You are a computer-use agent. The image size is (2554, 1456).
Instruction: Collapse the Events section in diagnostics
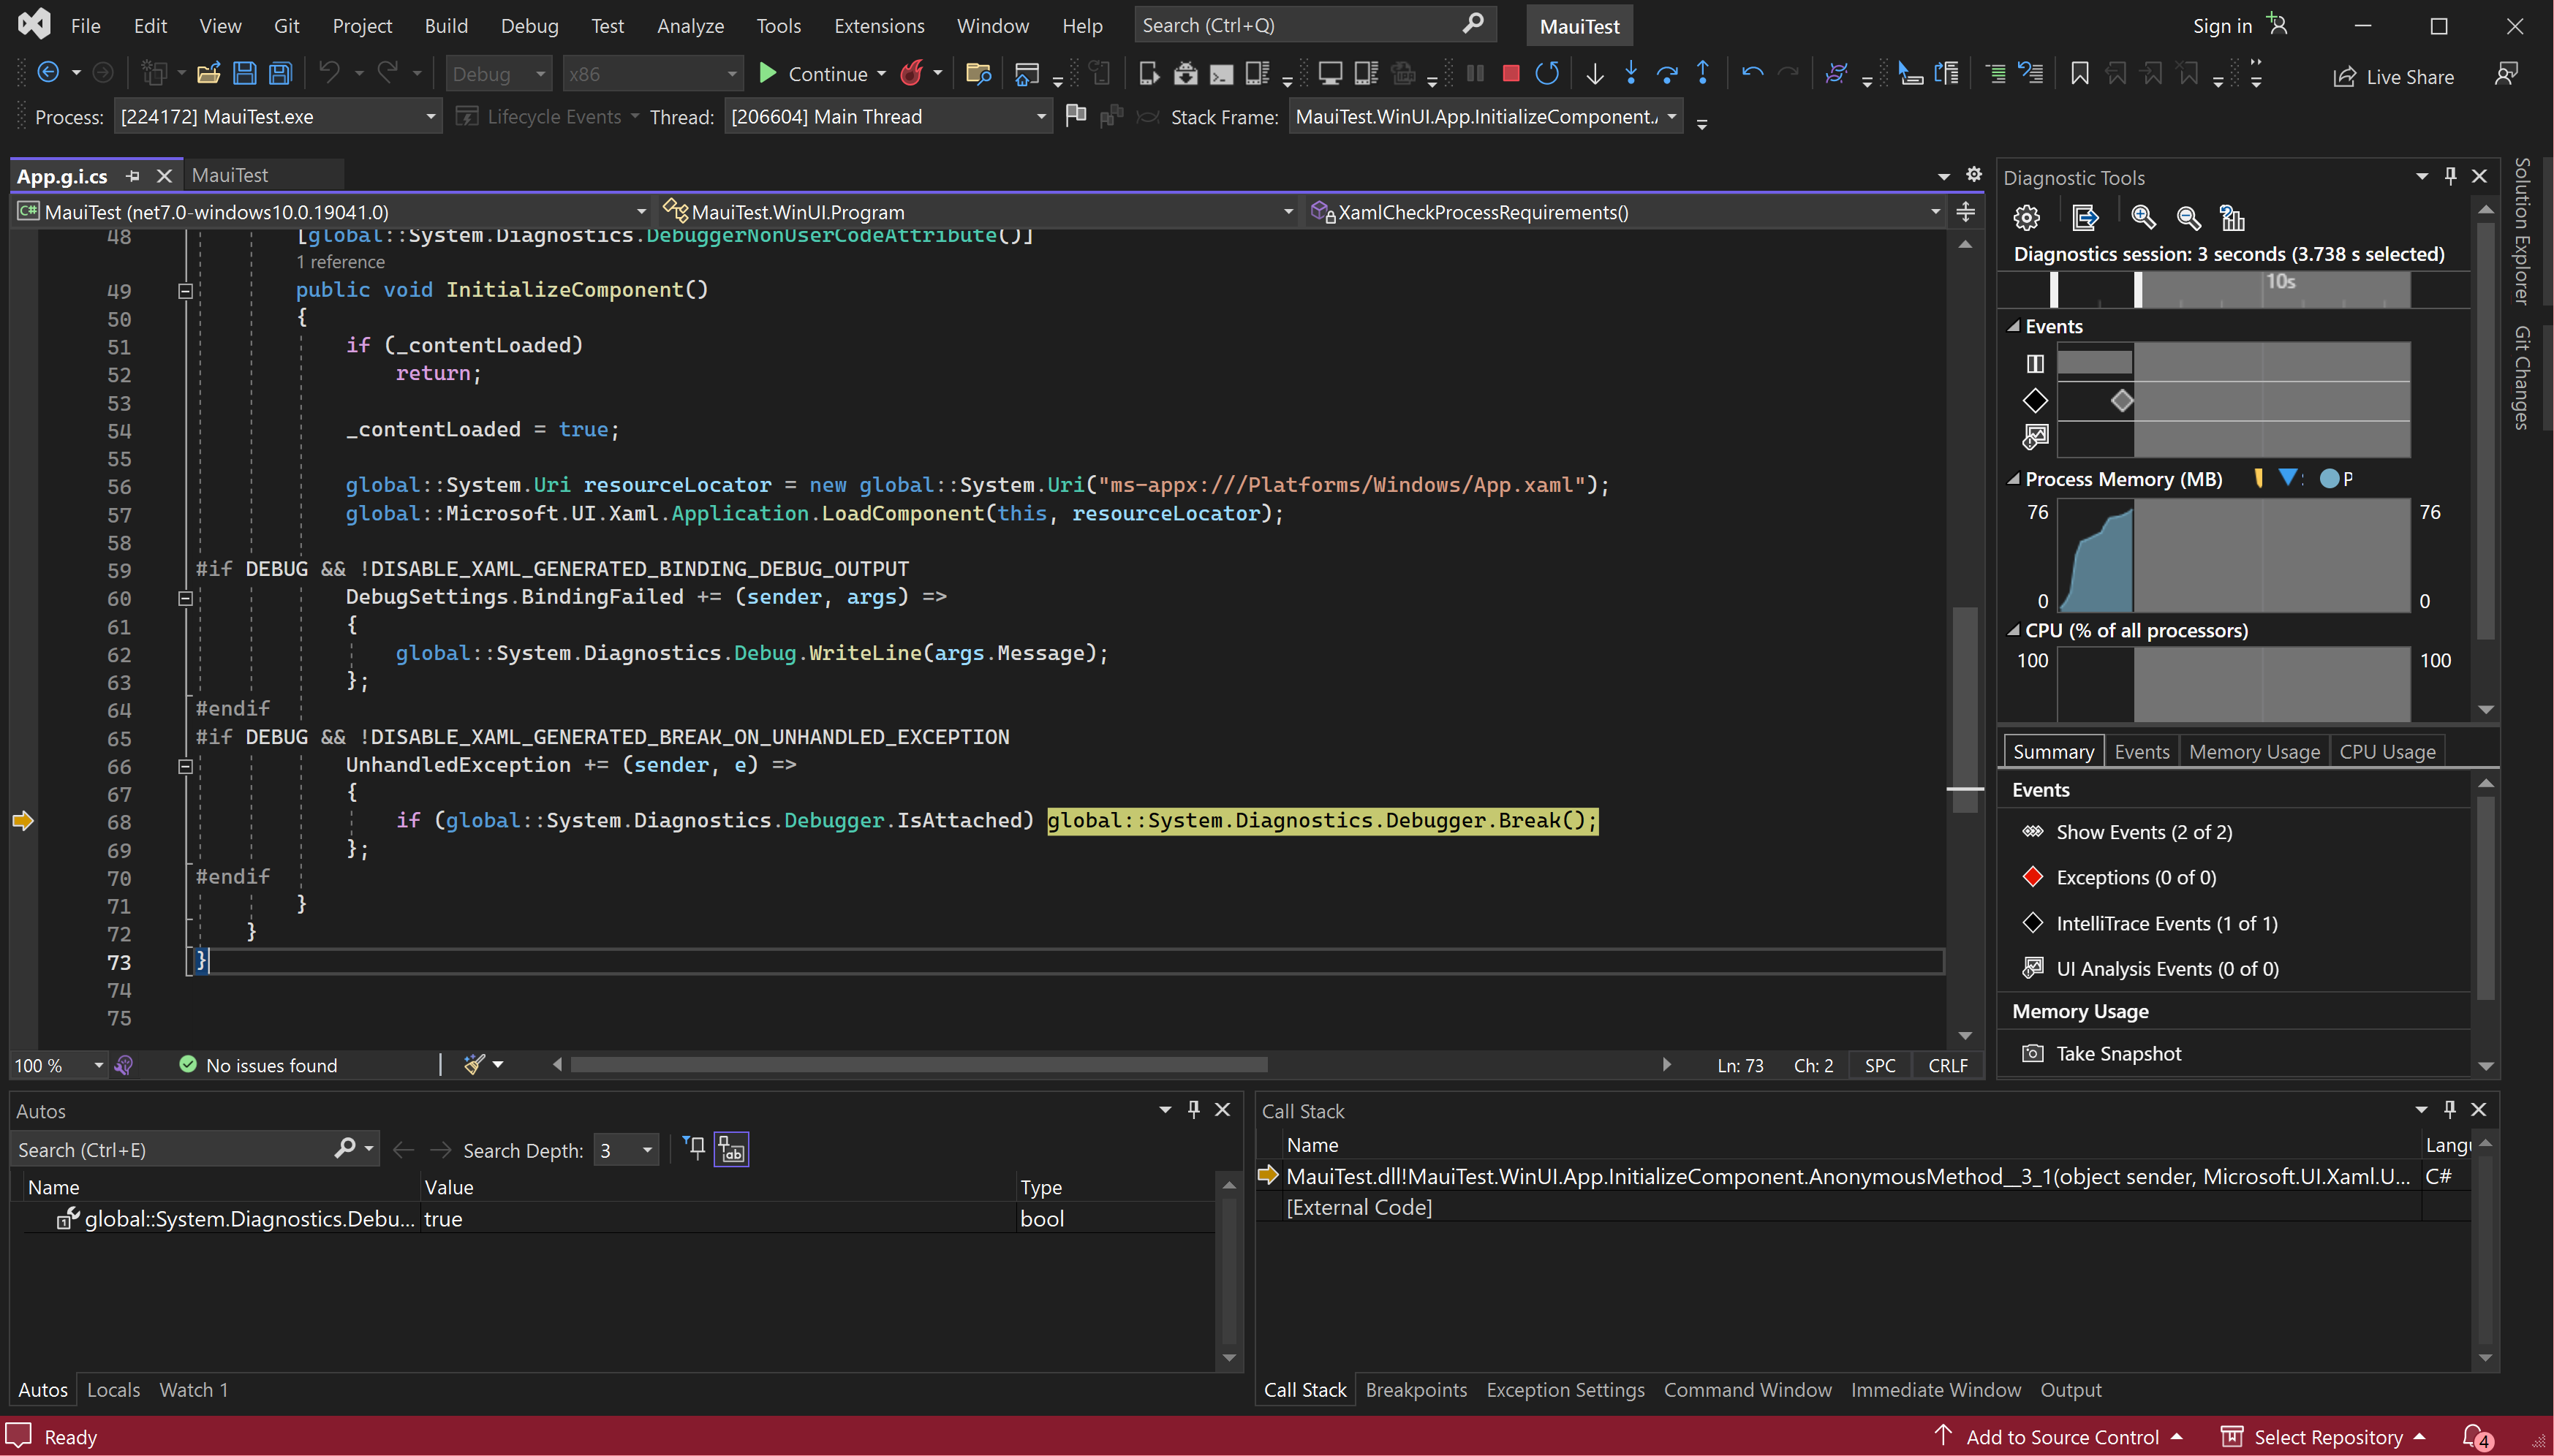(2013, 326)
